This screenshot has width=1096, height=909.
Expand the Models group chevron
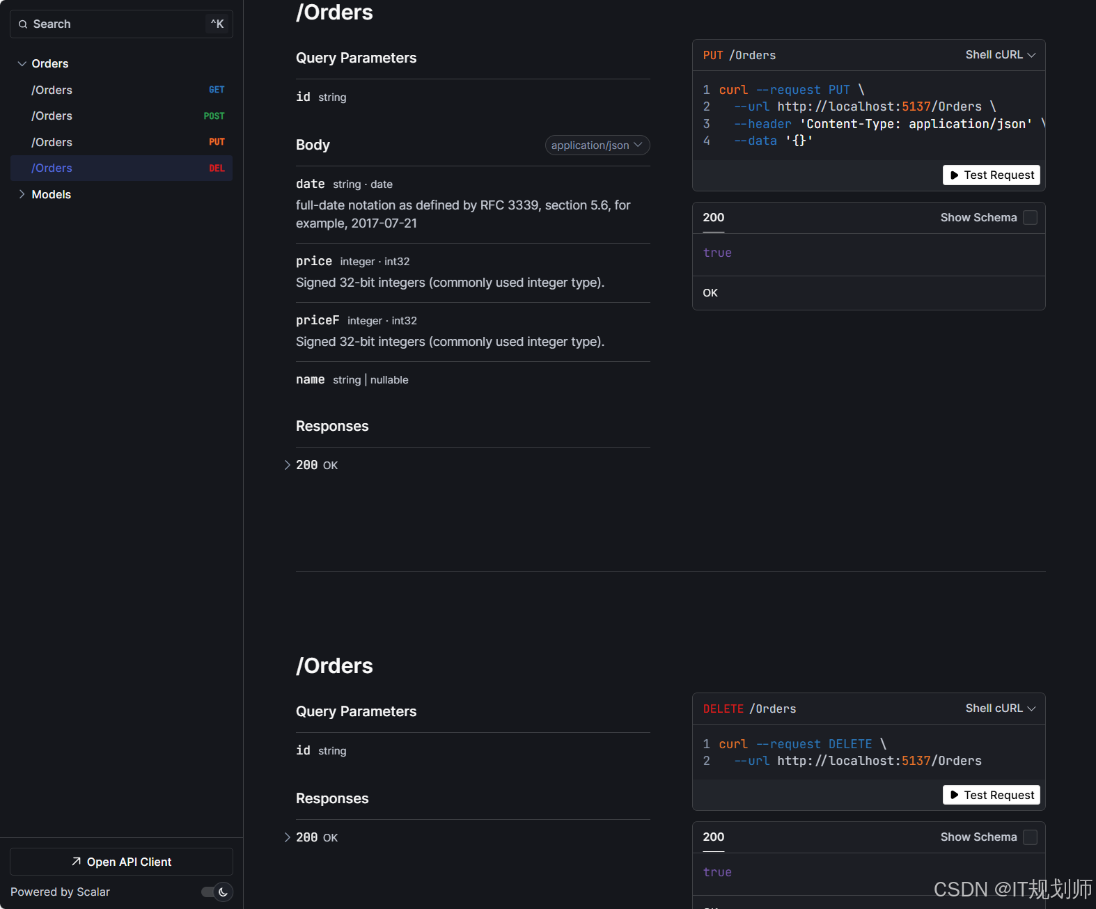22,194
